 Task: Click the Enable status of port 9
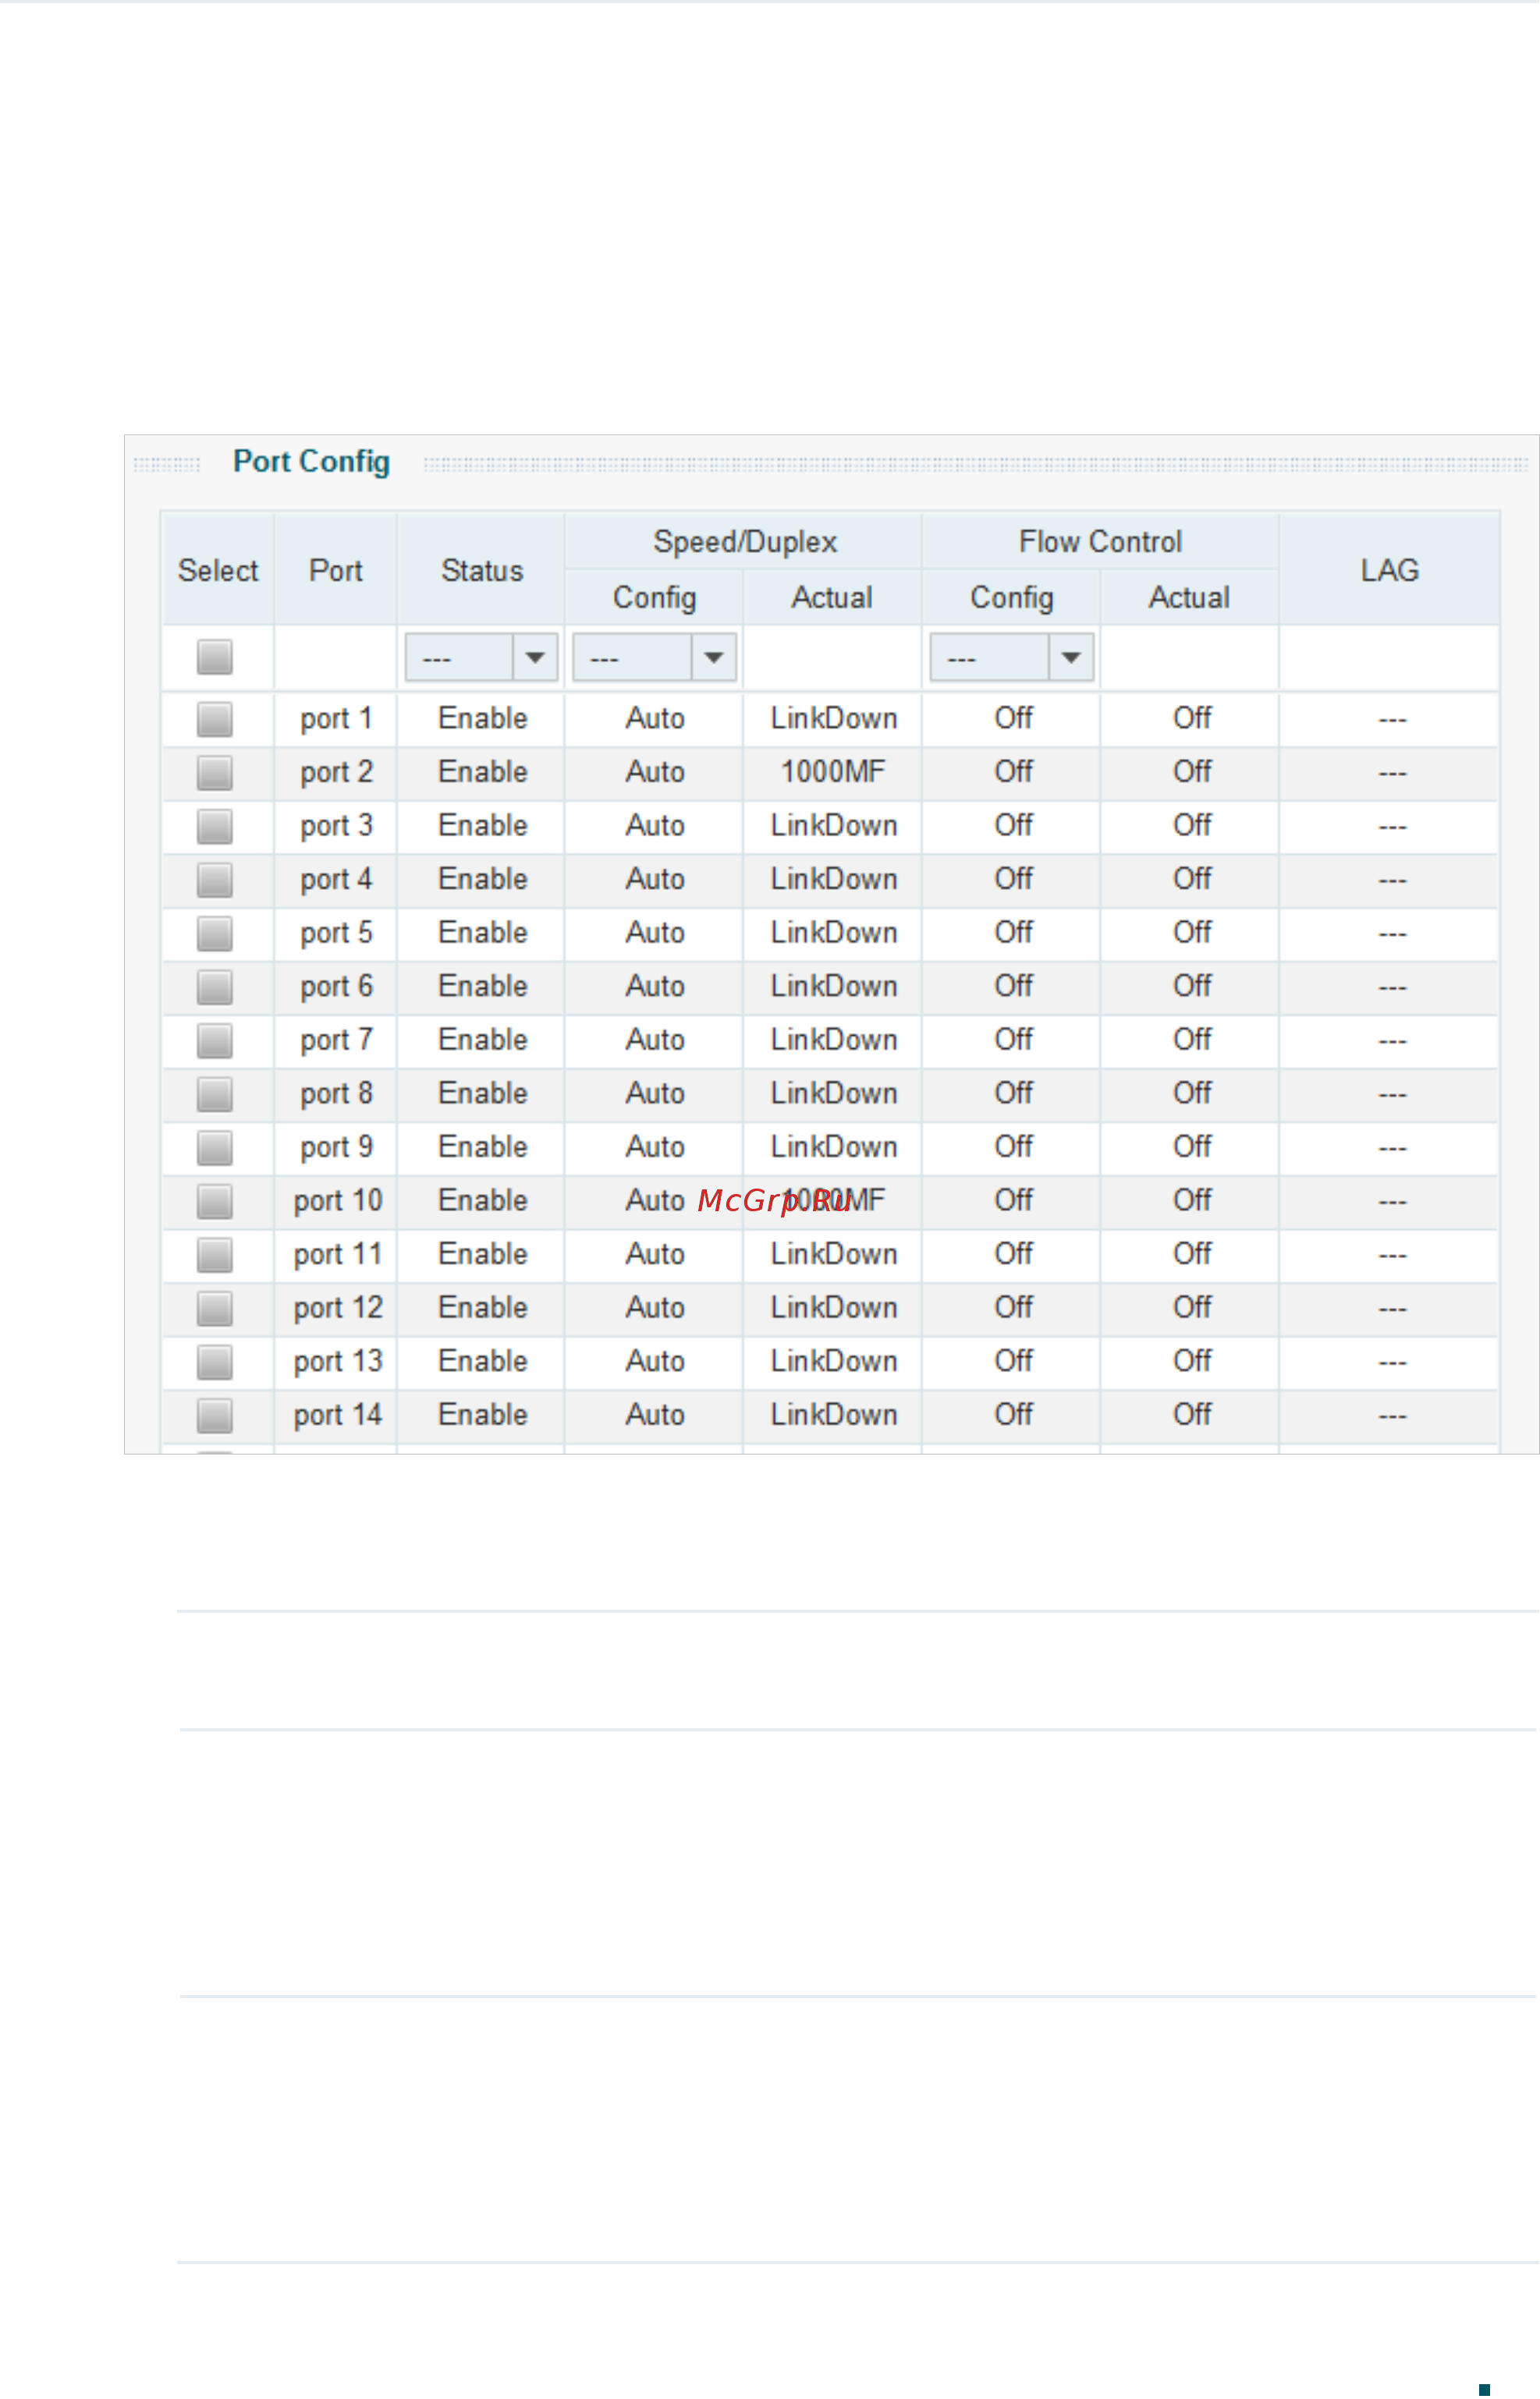tap(482, 1146)
